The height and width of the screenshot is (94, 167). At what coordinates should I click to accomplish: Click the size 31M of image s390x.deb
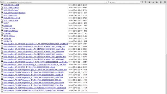tap(85, 85)
